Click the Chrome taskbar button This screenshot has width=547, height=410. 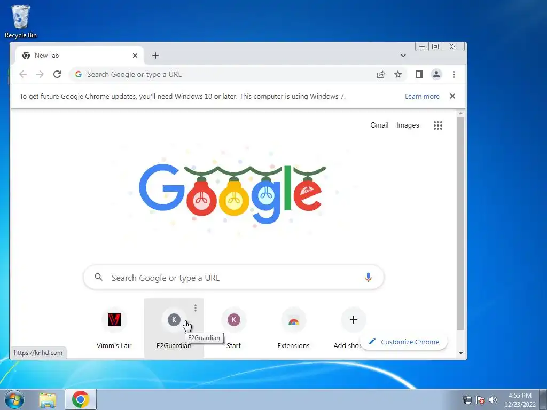pyautogui.click(x=81, y=399)
